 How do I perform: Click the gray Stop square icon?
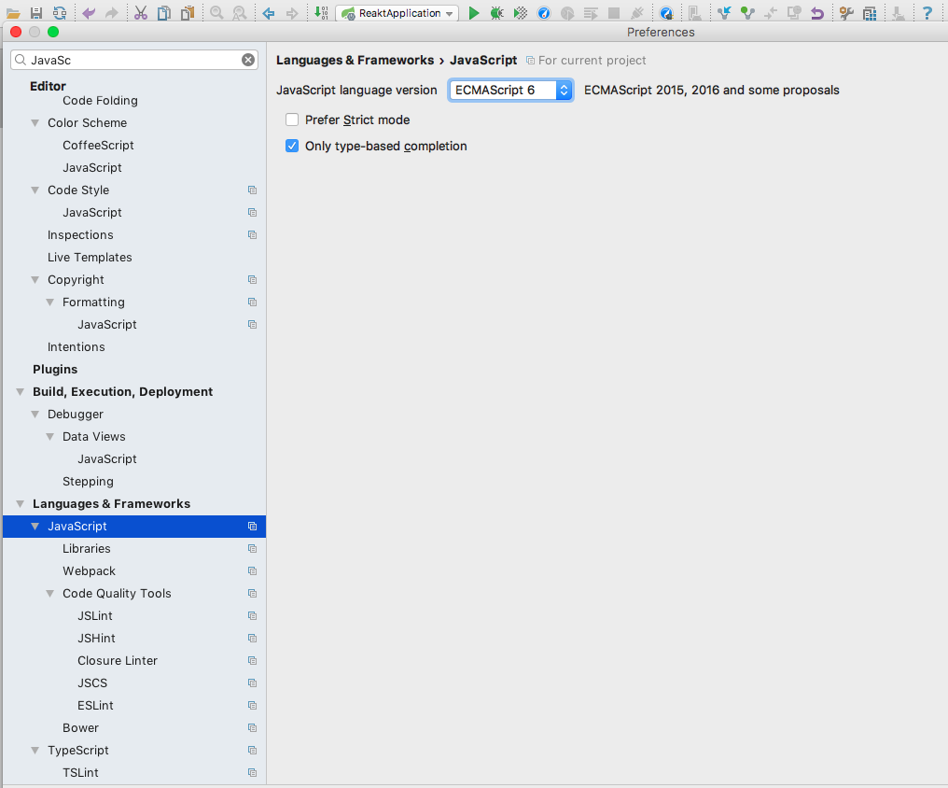coord(614,13)
